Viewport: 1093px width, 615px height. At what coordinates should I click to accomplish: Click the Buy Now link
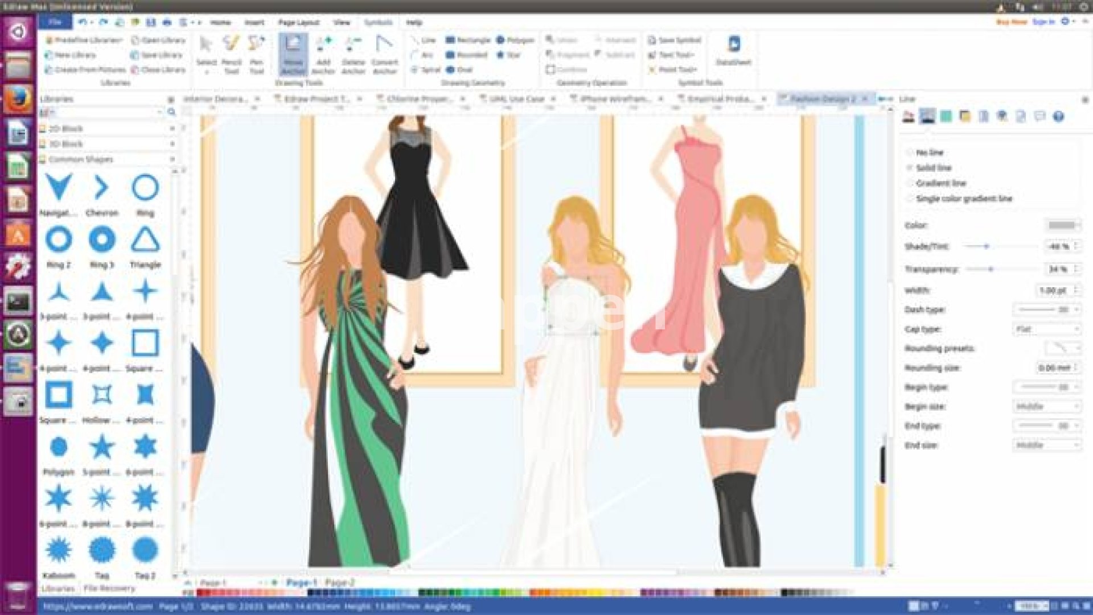[1011, 22]
